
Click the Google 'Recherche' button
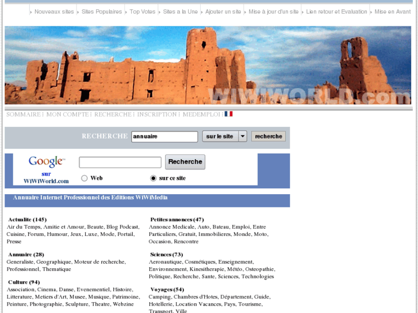click(185, 162)
